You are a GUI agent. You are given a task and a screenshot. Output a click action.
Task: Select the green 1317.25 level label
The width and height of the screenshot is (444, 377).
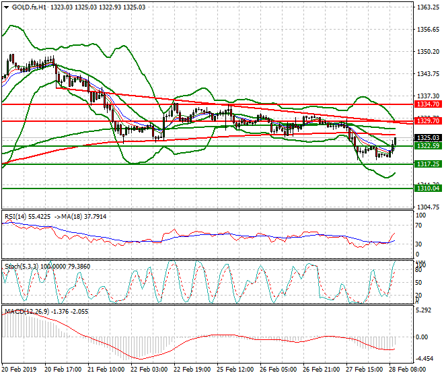tap(428, 164)
